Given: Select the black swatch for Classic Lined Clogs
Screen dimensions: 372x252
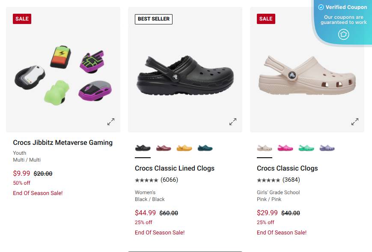Looking at the screenshot, I should point(143,147).
